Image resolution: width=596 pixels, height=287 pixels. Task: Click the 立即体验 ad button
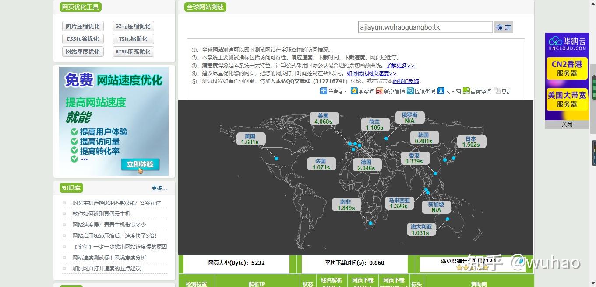click(140, 165)
